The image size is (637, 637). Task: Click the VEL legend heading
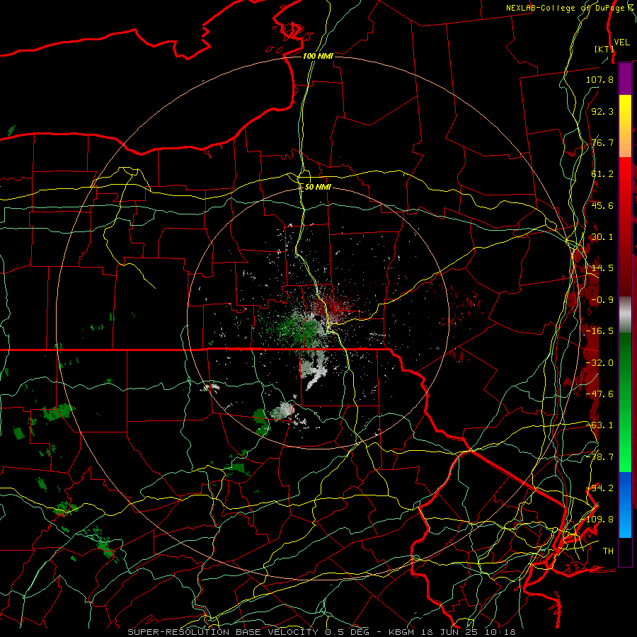point(622,42)
